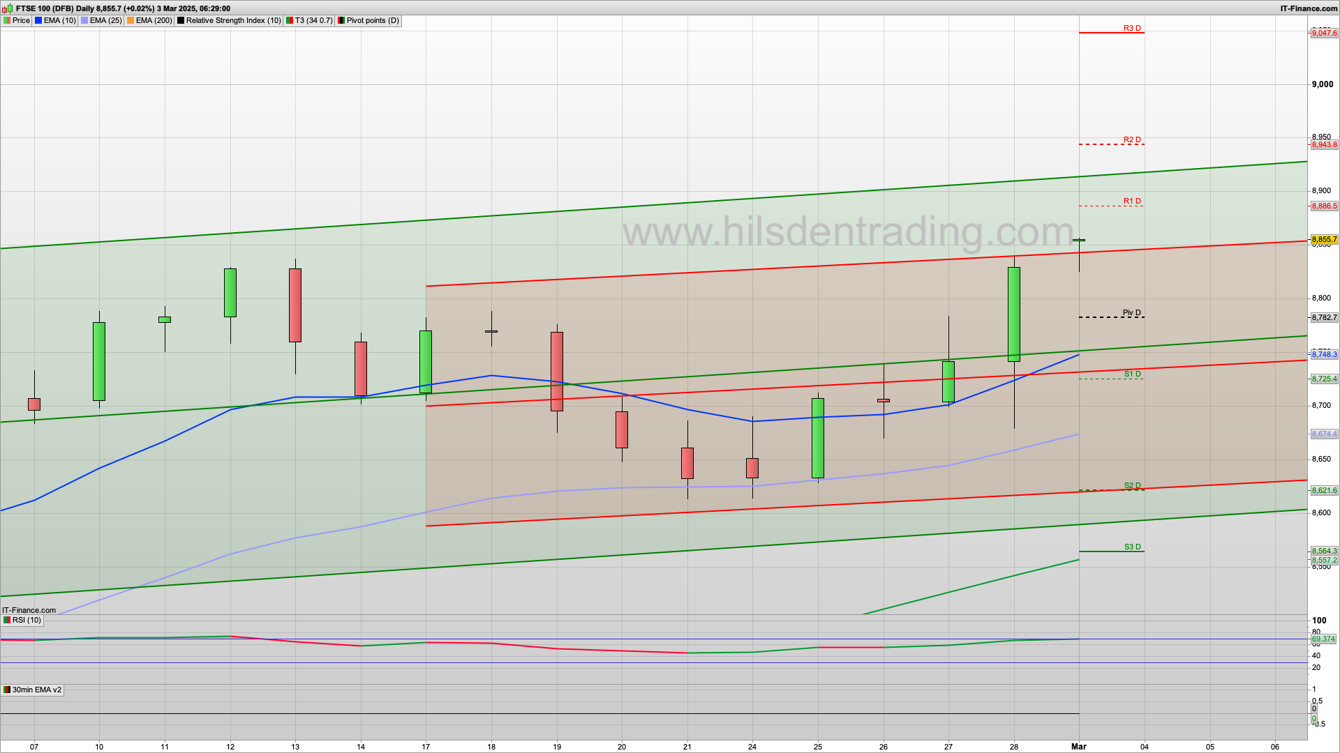Select the EMA (10) legend label
The height and width of the screenshot is (753, 1340).
(x=59, y=21)
